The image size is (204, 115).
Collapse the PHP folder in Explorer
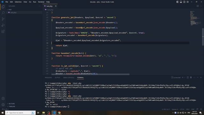(x=10, y=10)
